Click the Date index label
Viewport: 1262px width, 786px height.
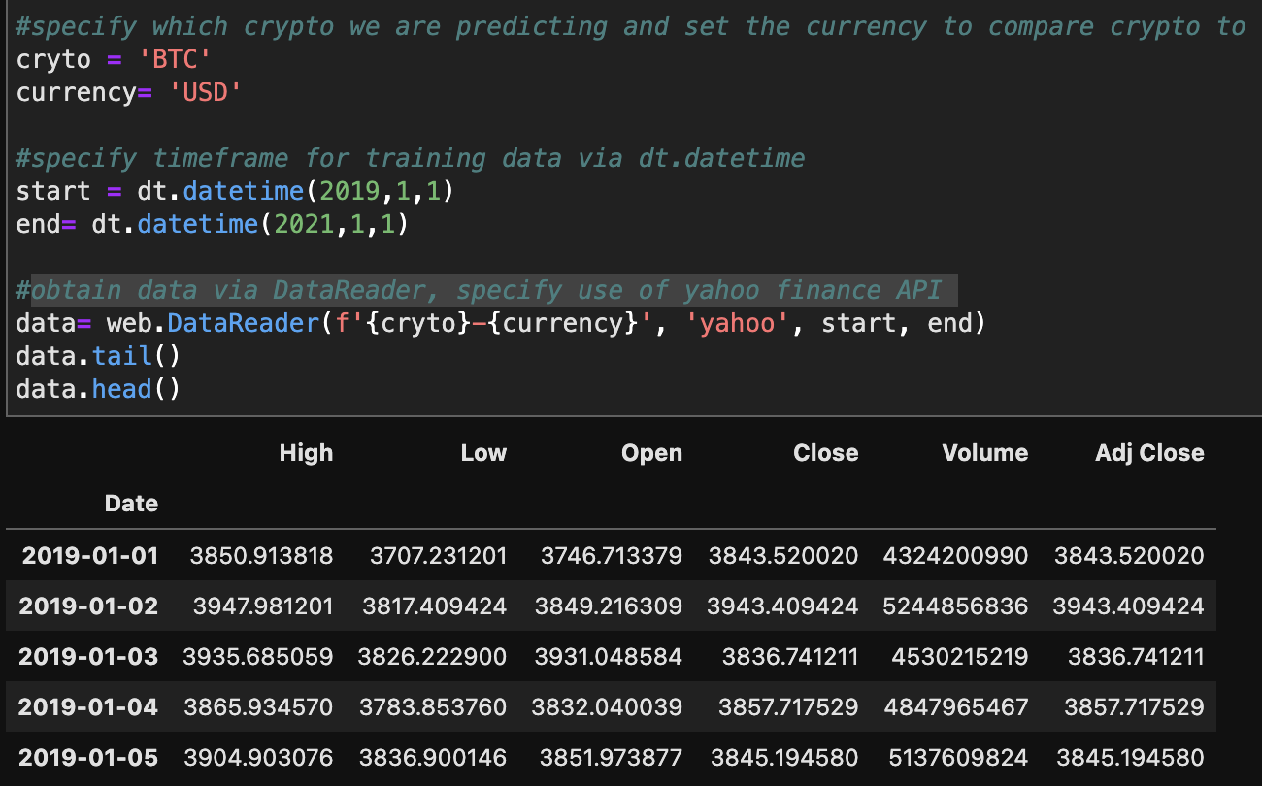click(x=131, y=503)
